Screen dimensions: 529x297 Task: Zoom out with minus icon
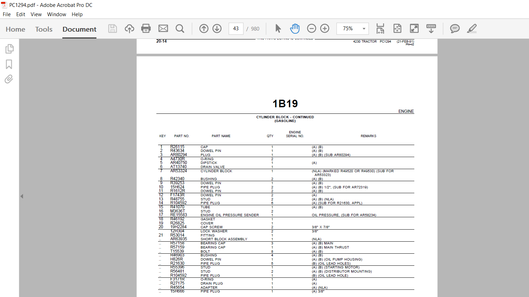pyautogui.click(x=311, y=29)
